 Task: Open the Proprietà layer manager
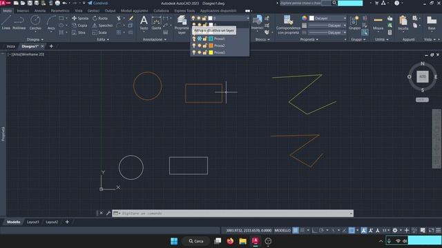[x=182, y=25]
